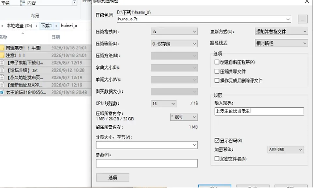Untick the 显示密码 checkbox
Image resolution: width=313 pixels, height=188 pixels.
[x=217, y=141]
